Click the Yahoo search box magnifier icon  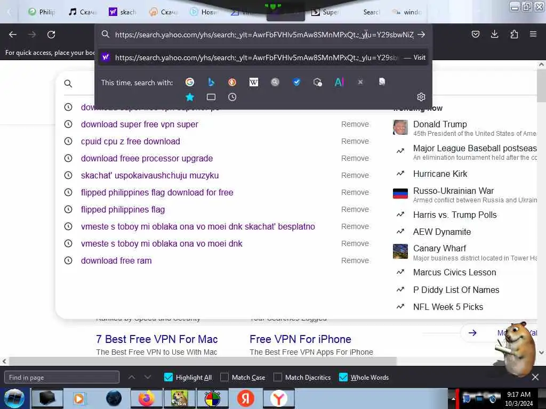tap(68, 84)
